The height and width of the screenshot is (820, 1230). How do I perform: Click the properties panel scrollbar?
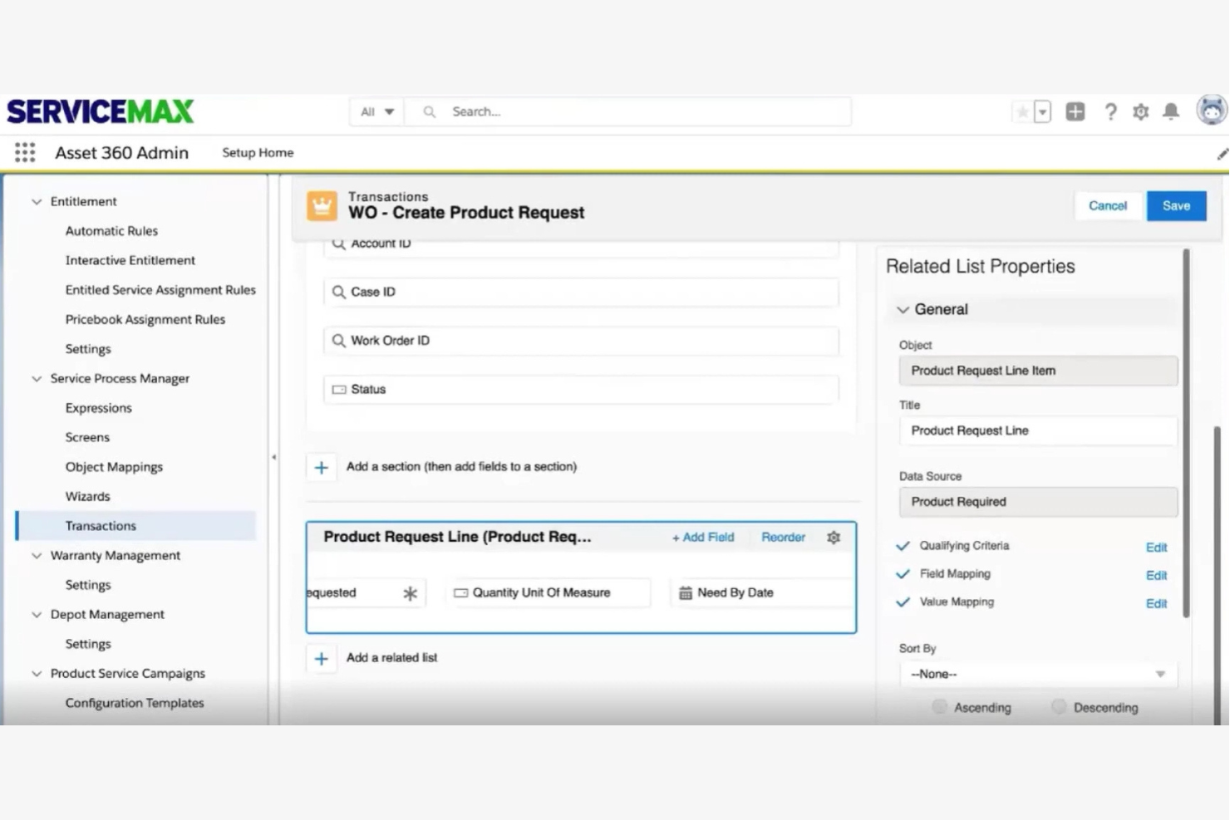click(x=1186, y=432)
